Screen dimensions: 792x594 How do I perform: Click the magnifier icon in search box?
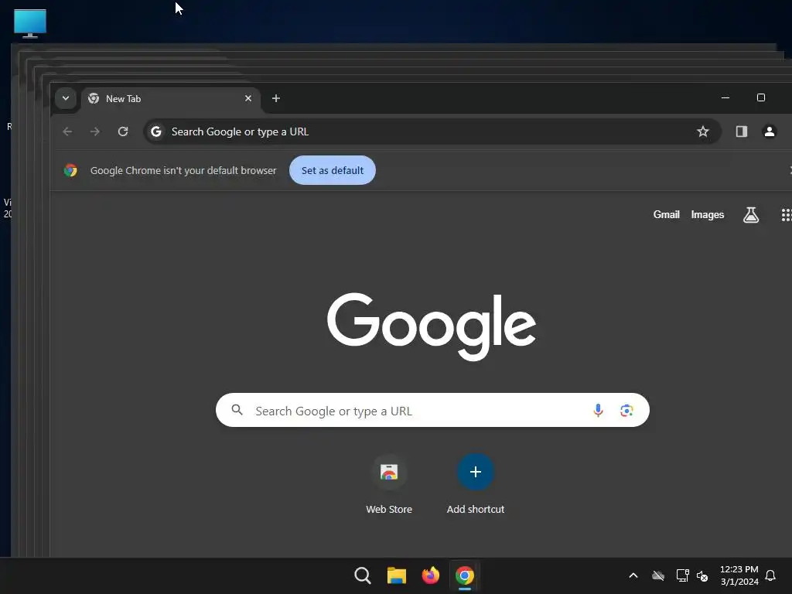(237, 410)
